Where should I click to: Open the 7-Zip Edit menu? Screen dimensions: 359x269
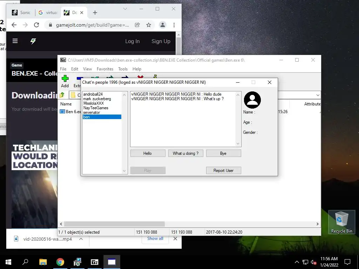pyautogui.click(x=75, y=69)
